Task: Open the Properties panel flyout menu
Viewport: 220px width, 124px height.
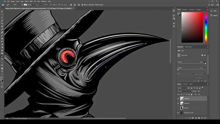Action: tap(208, 47)
